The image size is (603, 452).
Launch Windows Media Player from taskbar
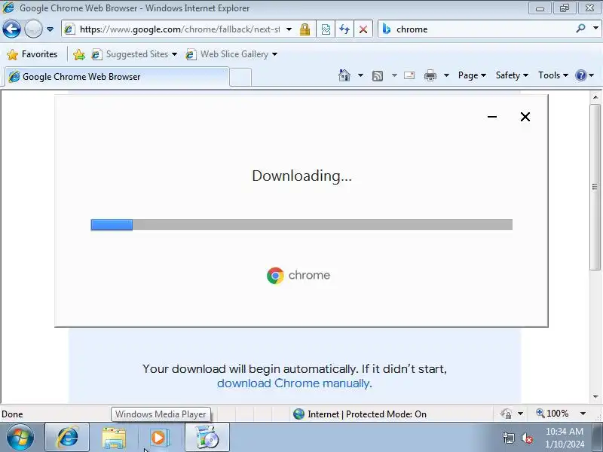pos(158,438)
